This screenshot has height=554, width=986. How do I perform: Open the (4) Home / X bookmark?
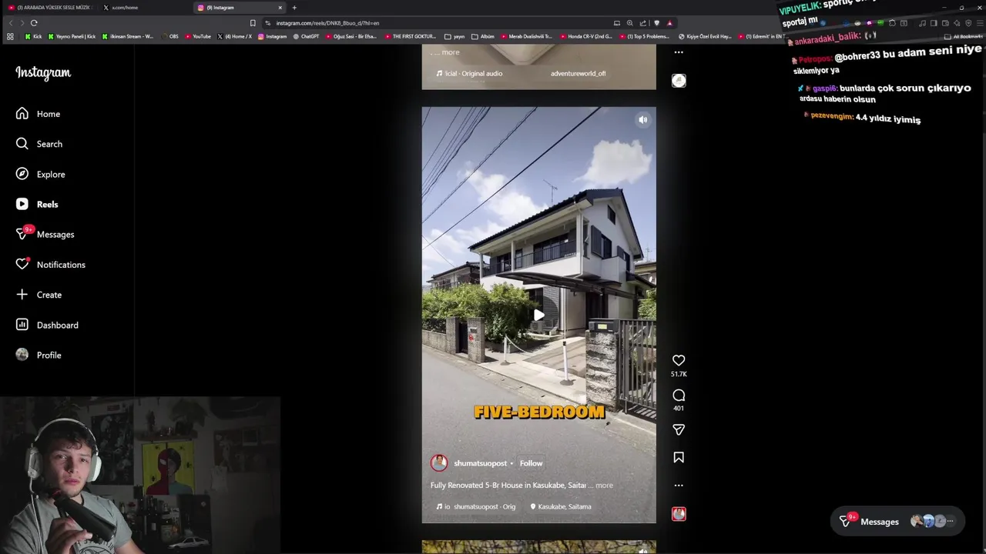234,36
